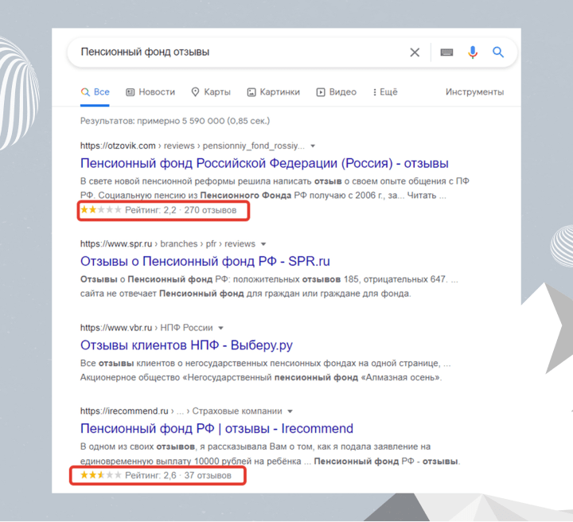Image resolution: width=573 pixels, height=522 pixels.
Task: Open 'Отзывы клиентов НПФ - Выберу.ру' result
Action: pyautogui.click(x=186, y=345)
